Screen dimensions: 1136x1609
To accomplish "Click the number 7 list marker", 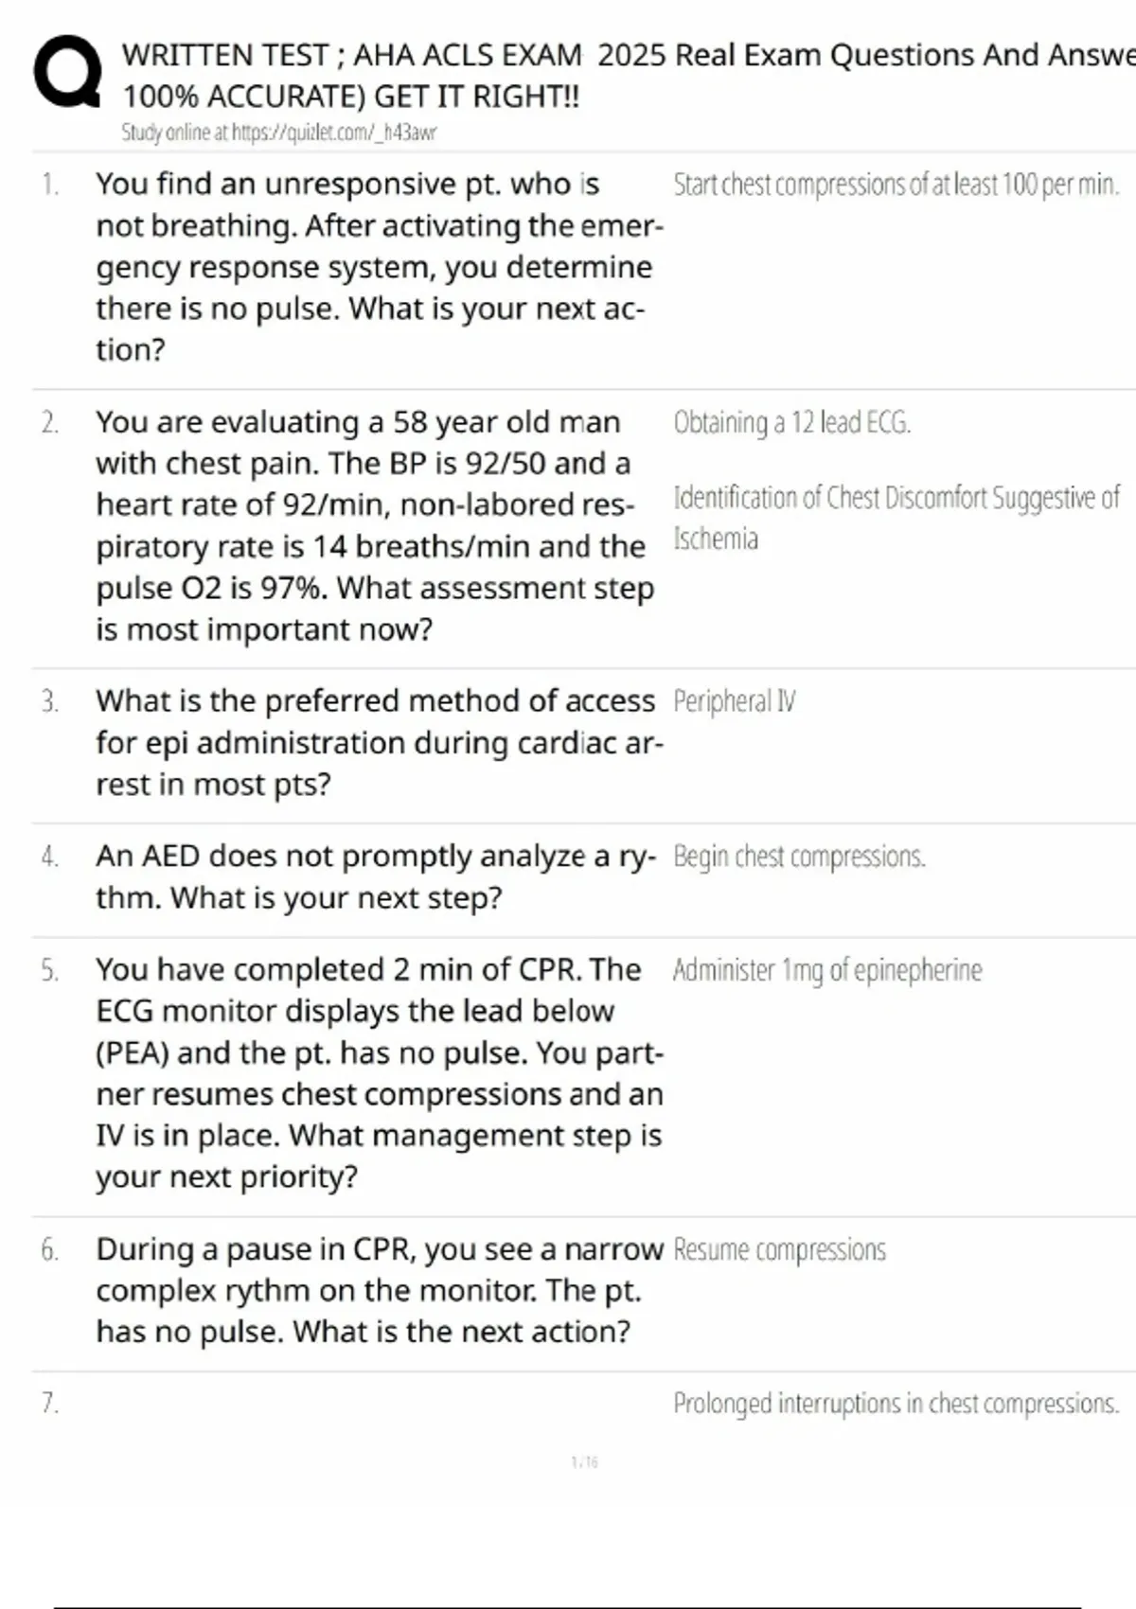I will [50, 1403].
